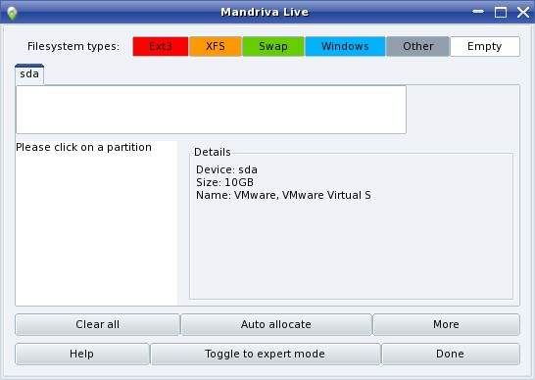Switch to the sda disk tab
This screenshot has width=535, height=380.
pos(29,74)
